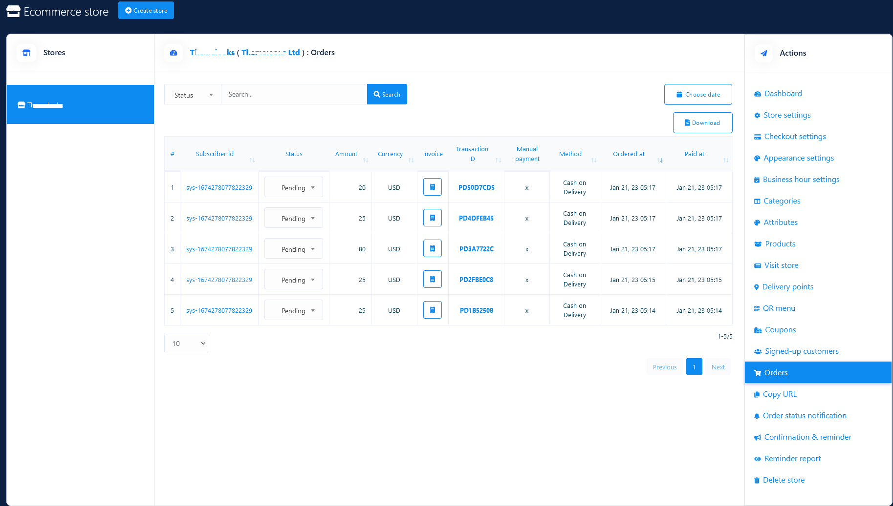Change rows-per-page selector showing 10

tap(186, 344)
